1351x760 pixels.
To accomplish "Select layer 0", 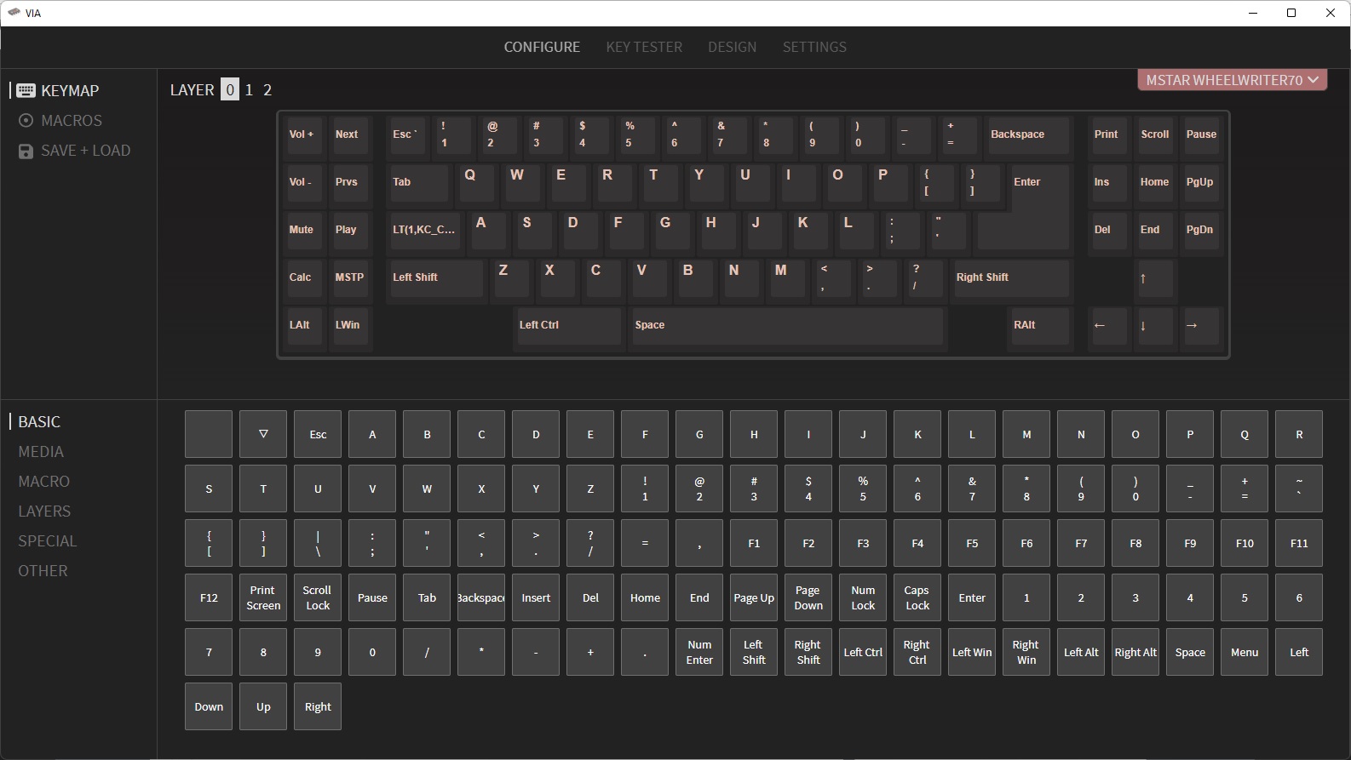I will (x=230, y=89).
